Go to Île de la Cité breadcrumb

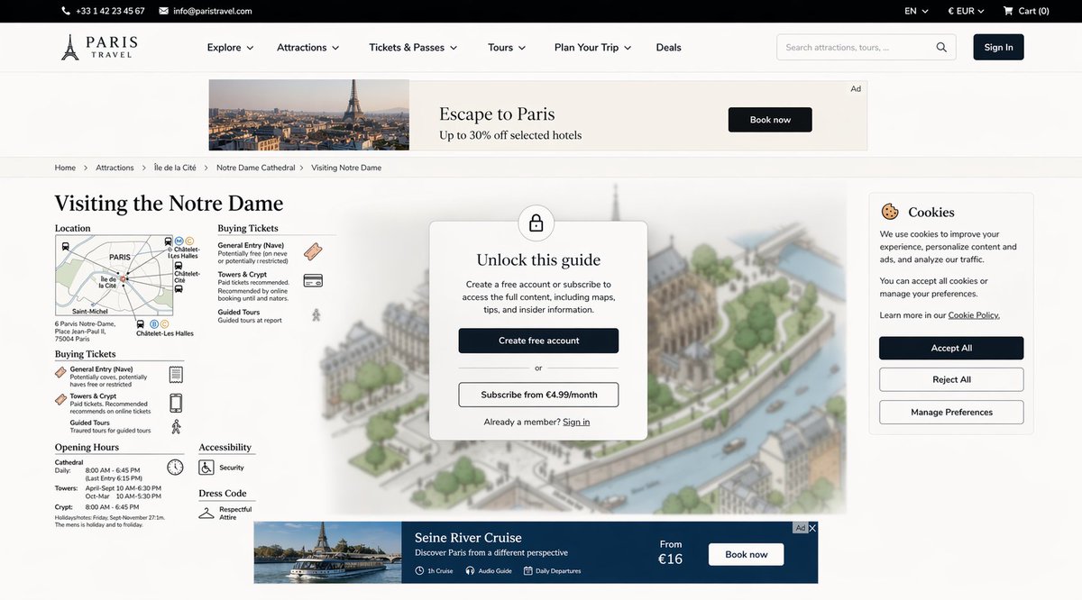click(175, 168)
